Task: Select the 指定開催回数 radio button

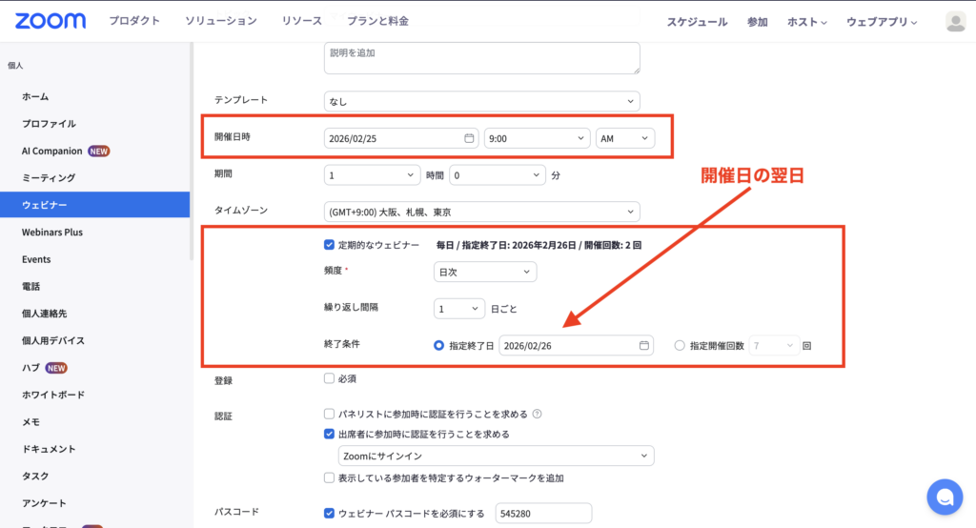Action: [x=680, y=346]
